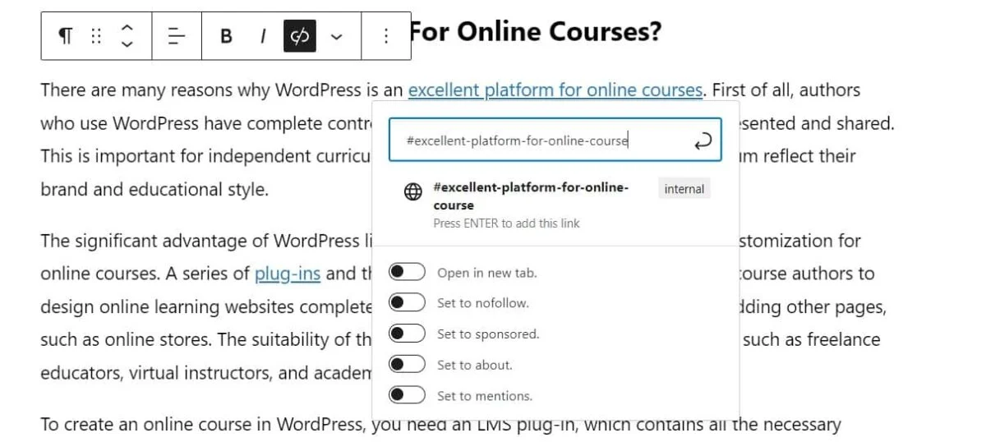Click the highlighted link/unlink button
The width and height of the screenshot is (986, 442).
pos(300,36)
